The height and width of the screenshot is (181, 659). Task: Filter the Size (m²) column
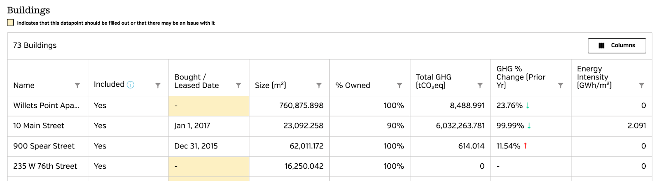(x=319, y=85)
